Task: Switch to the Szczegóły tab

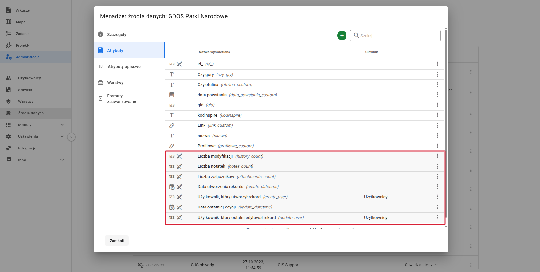Action: (x=117, y=34)
